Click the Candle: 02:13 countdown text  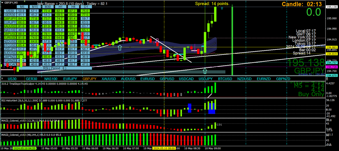pyautogui.click(x=302, y=4)
